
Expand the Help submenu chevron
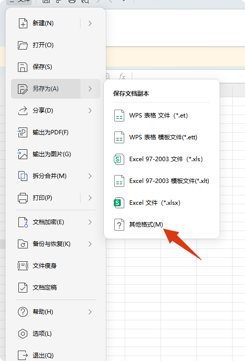point(90,312)
